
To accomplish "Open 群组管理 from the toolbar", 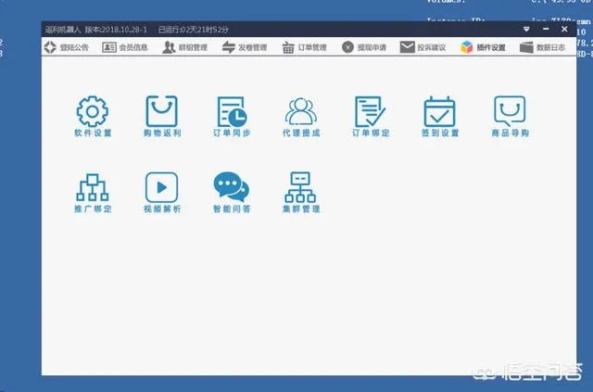I will coord(184,47).
